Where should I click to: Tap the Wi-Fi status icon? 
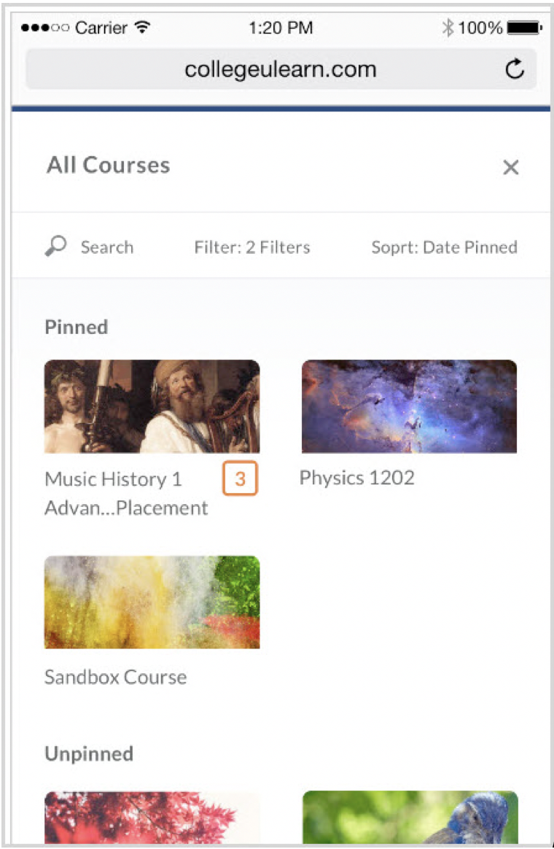point(143,28)
